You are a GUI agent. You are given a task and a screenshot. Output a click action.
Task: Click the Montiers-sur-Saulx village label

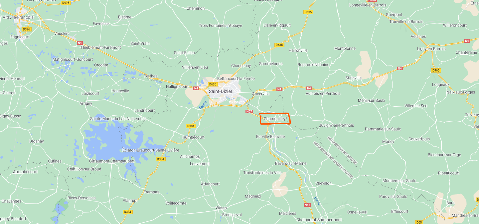click(x=399, y=181)
